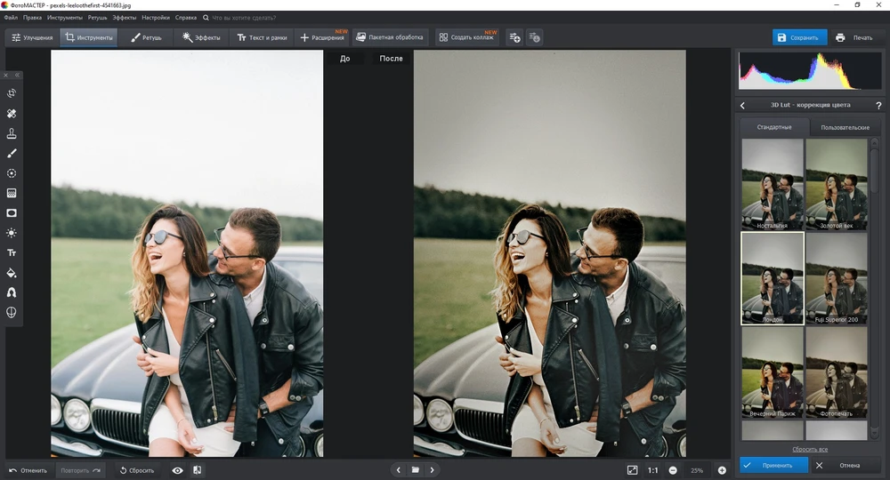This screenshot has width=890, height=480.
Task: Pick the correction brush tool
Action: click(12, 153)
